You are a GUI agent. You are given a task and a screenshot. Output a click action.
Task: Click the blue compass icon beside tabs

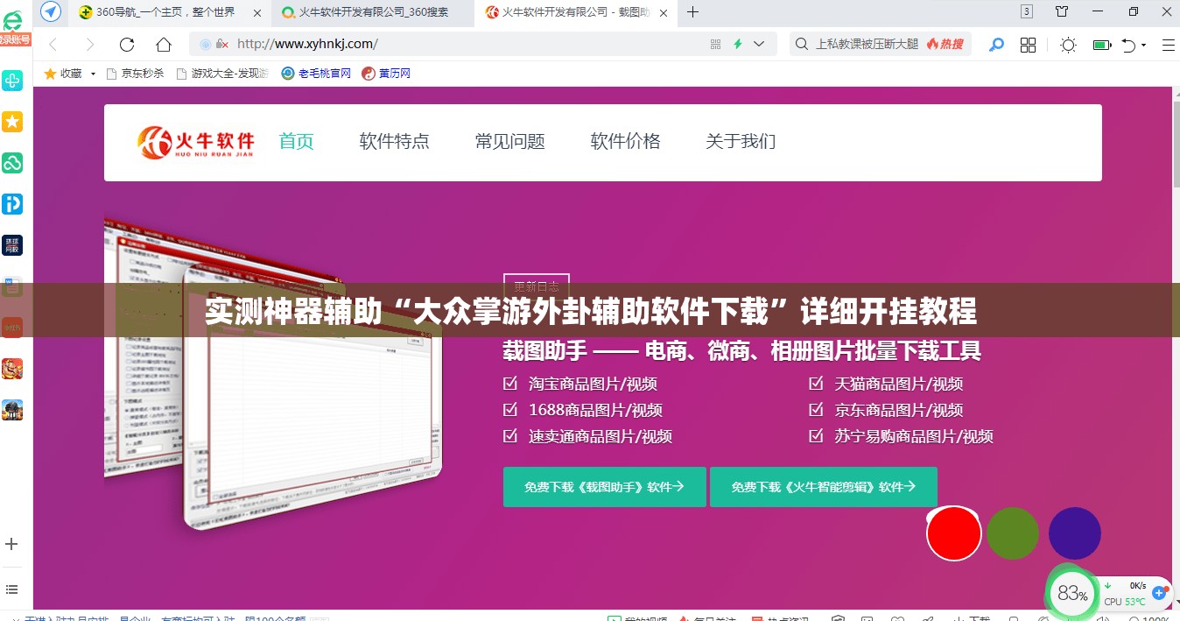(51, 11)
